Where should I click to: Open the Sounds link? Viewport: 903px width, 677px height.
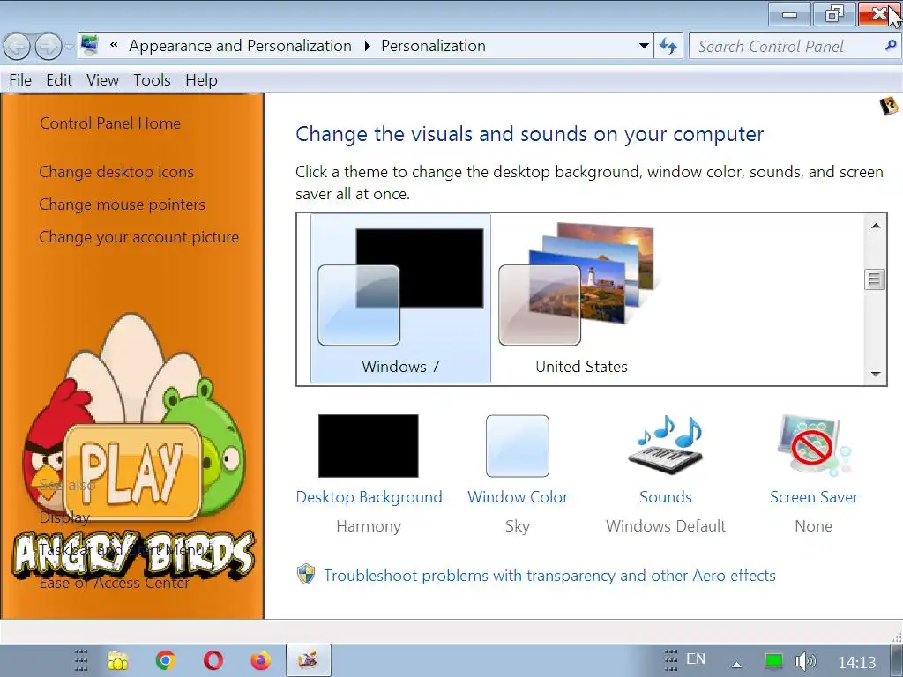[x=666, y=497]
